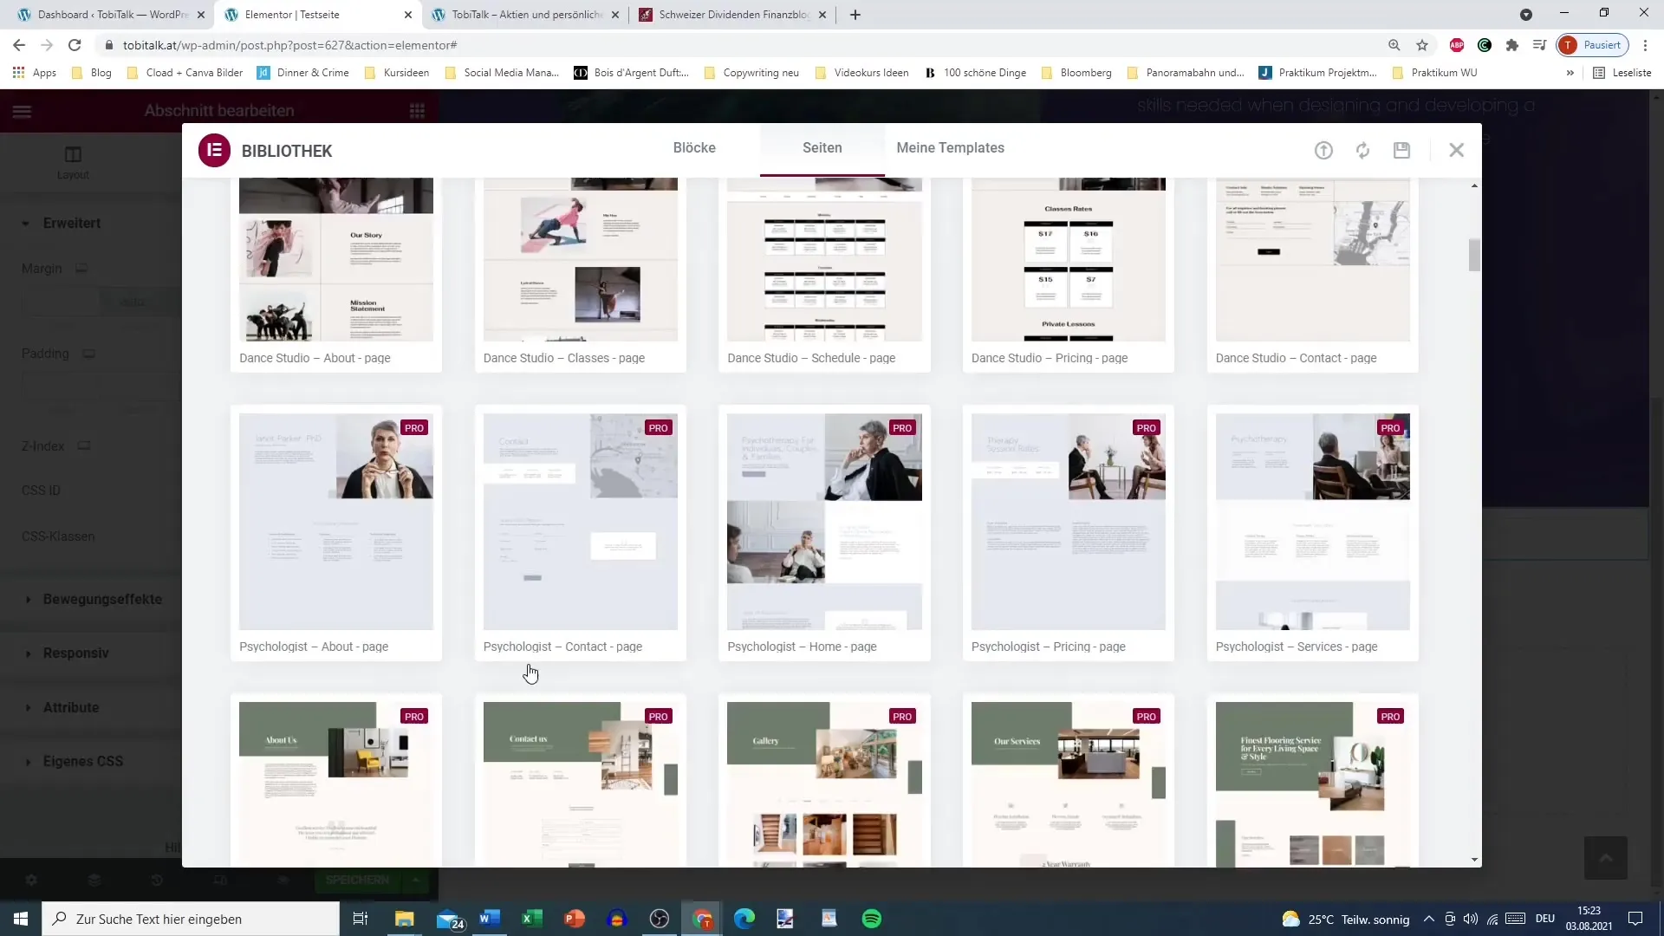Switch to the Meine Templates tab
Image resolution: width=1664 pixels, height=936 pixels.
click(x=951, y=147)
